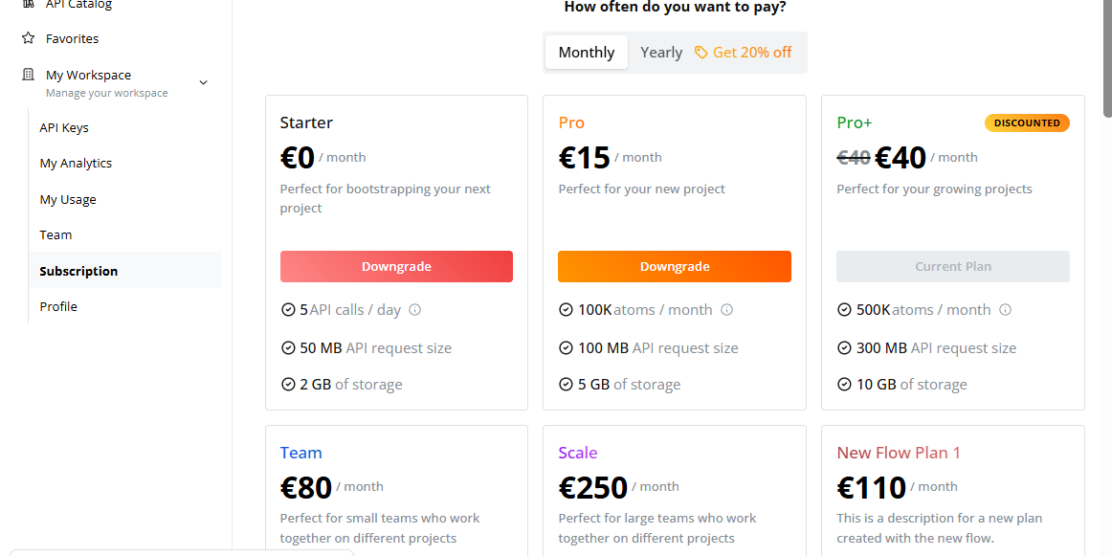Open My Usage in sidebar
The width and height of the screenshot is (1112, 556).
click(x=68, y=199)
